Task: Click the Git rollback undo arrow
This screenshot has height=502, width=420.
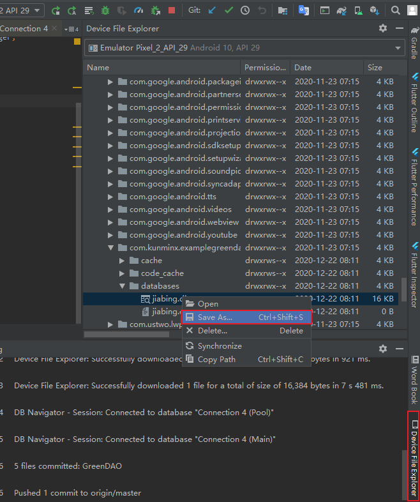Action: pyautogui.click(x=262, y=11)
